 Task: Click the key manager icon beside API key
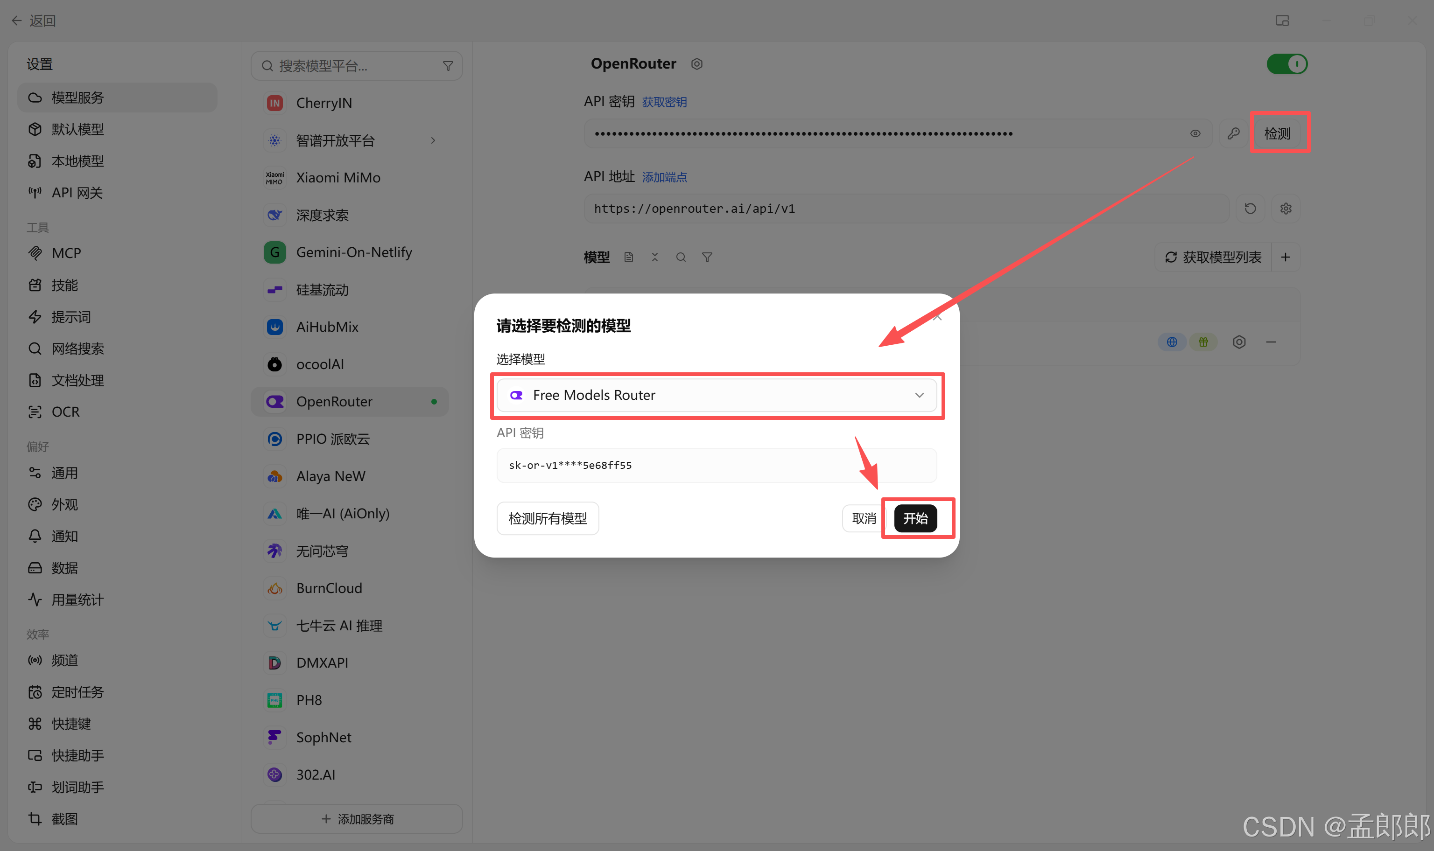click(x=1233, y=133)
